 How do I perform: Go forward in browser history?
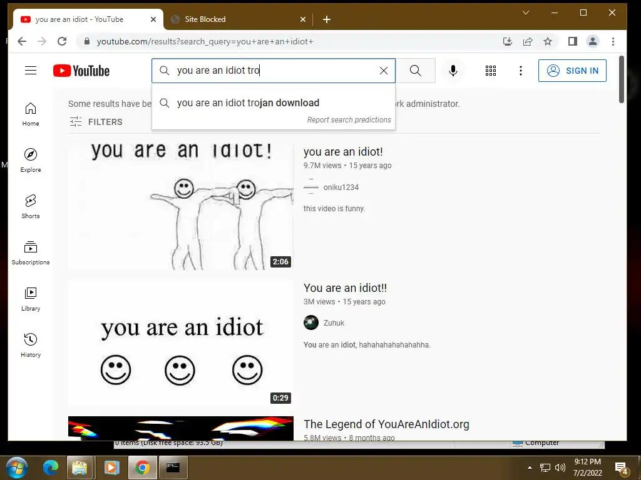pyautogui.click(x=42, y=41)
